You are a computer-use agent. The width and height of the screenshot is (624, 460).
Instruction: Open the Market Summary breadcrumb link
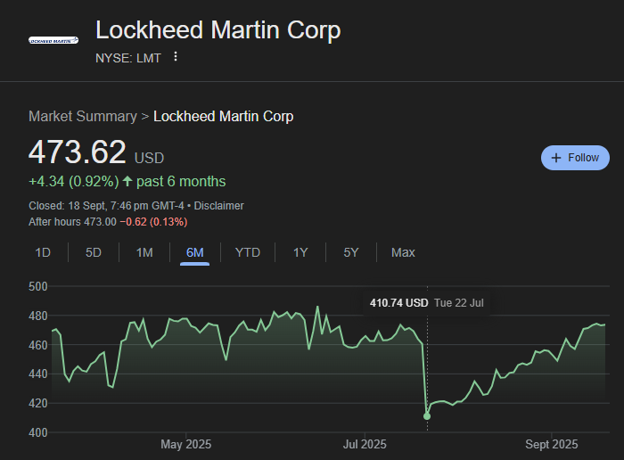(83, 117)
